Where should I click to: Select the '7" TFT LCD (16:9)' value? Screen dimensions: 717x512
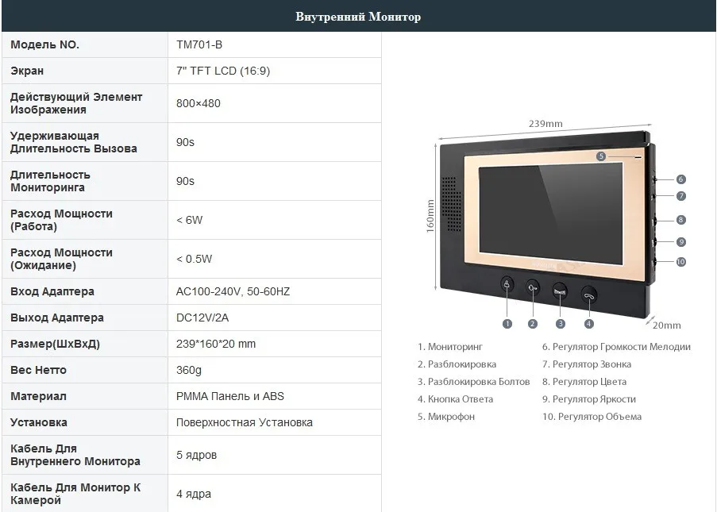tap(223, 71)
